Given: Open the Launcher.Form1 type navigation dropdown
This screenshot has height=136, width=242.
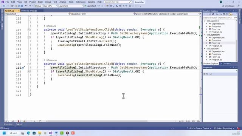Looking at the screenshot, I should pos(102,14).
